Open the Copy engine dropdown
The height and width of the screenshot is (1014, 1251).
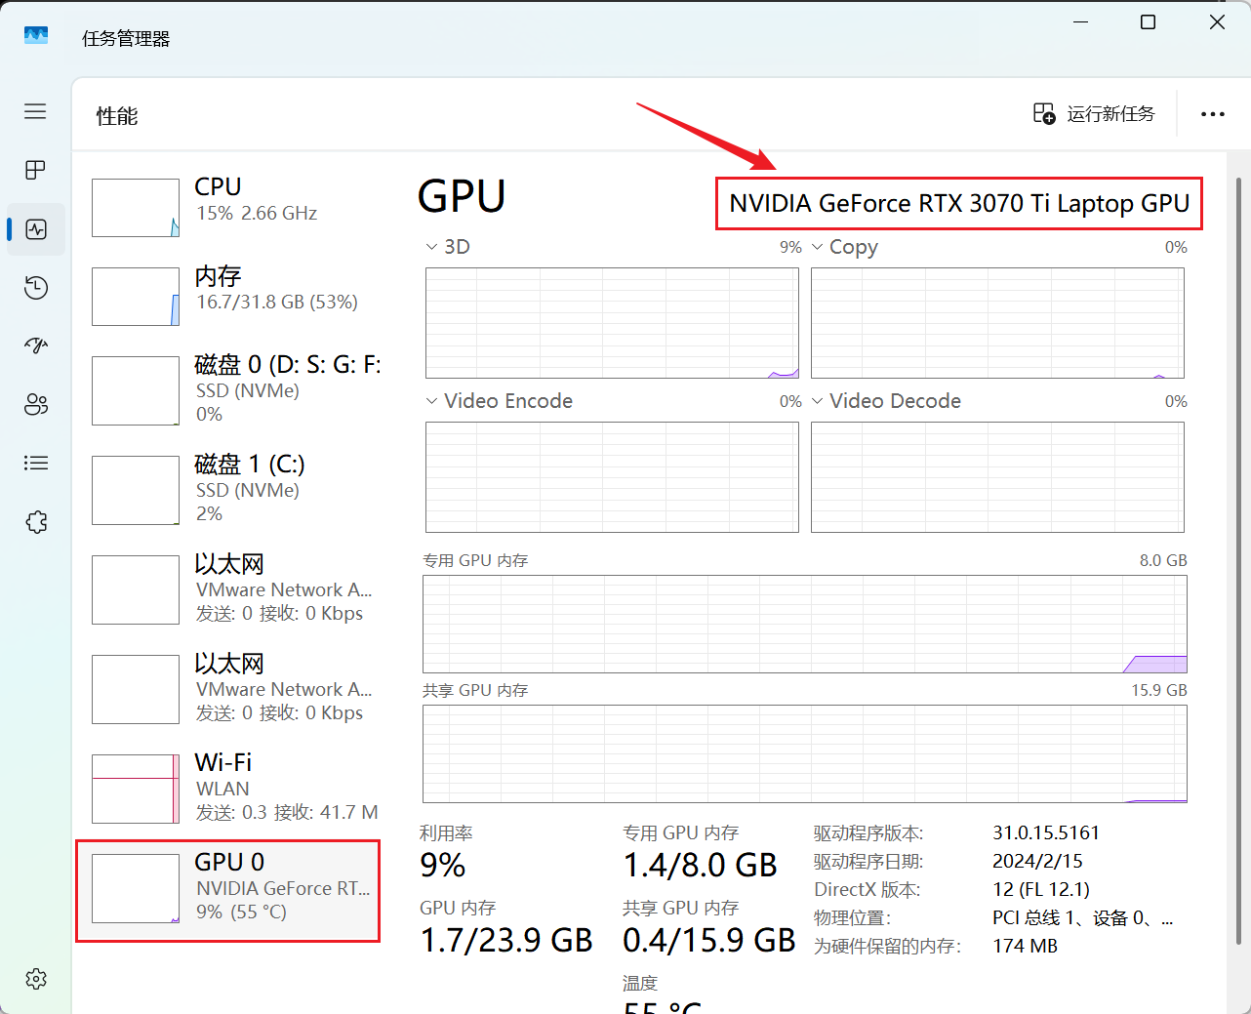[845, 247]
